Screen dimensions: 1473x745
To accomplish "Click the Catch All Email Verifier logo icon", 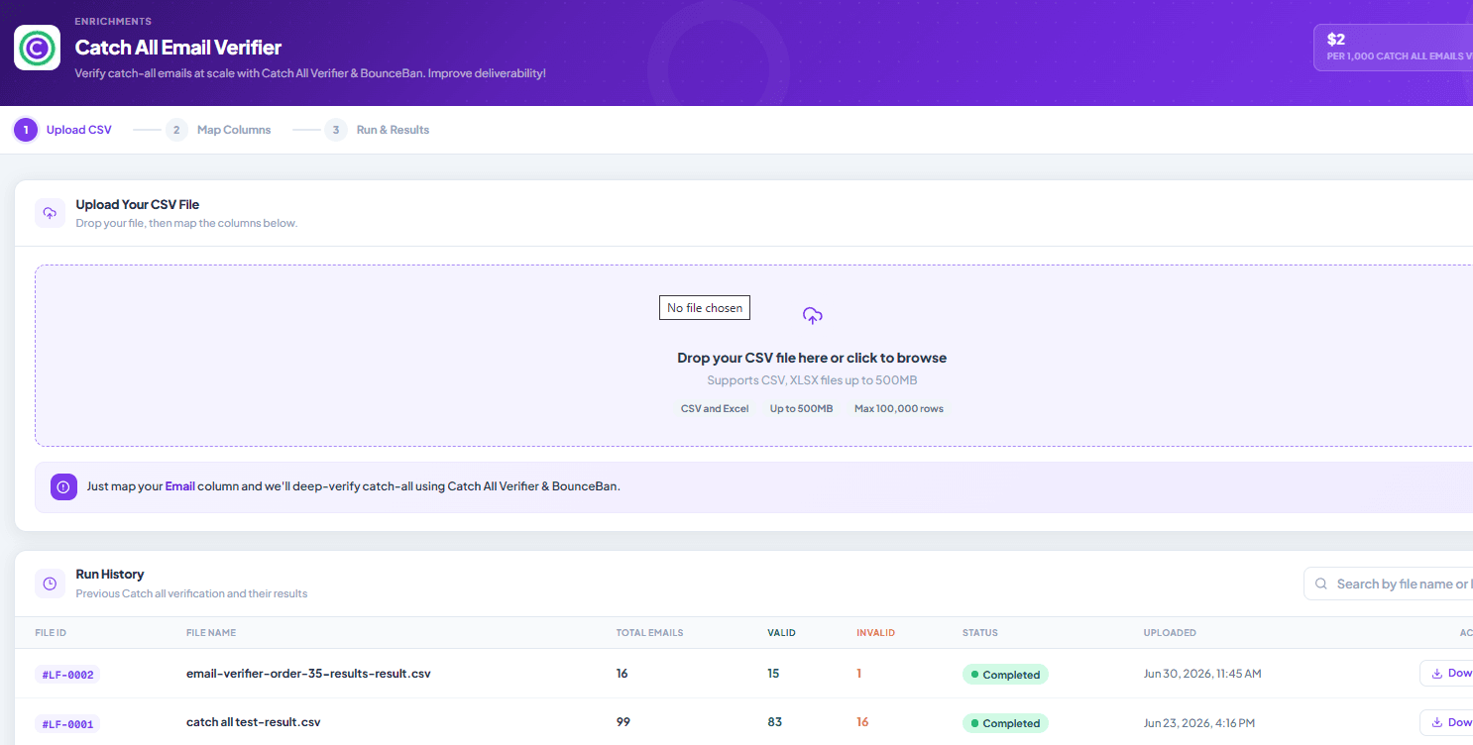I will [38, 48].
